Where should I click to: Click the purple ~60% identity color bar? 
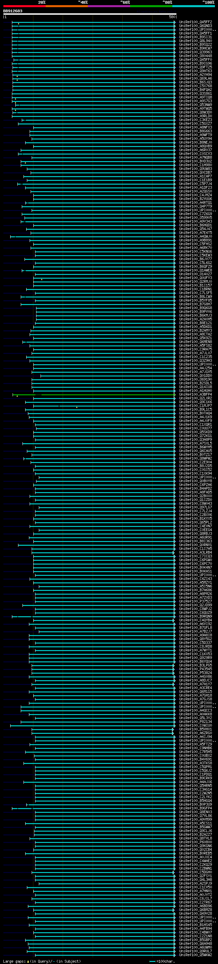109,6
